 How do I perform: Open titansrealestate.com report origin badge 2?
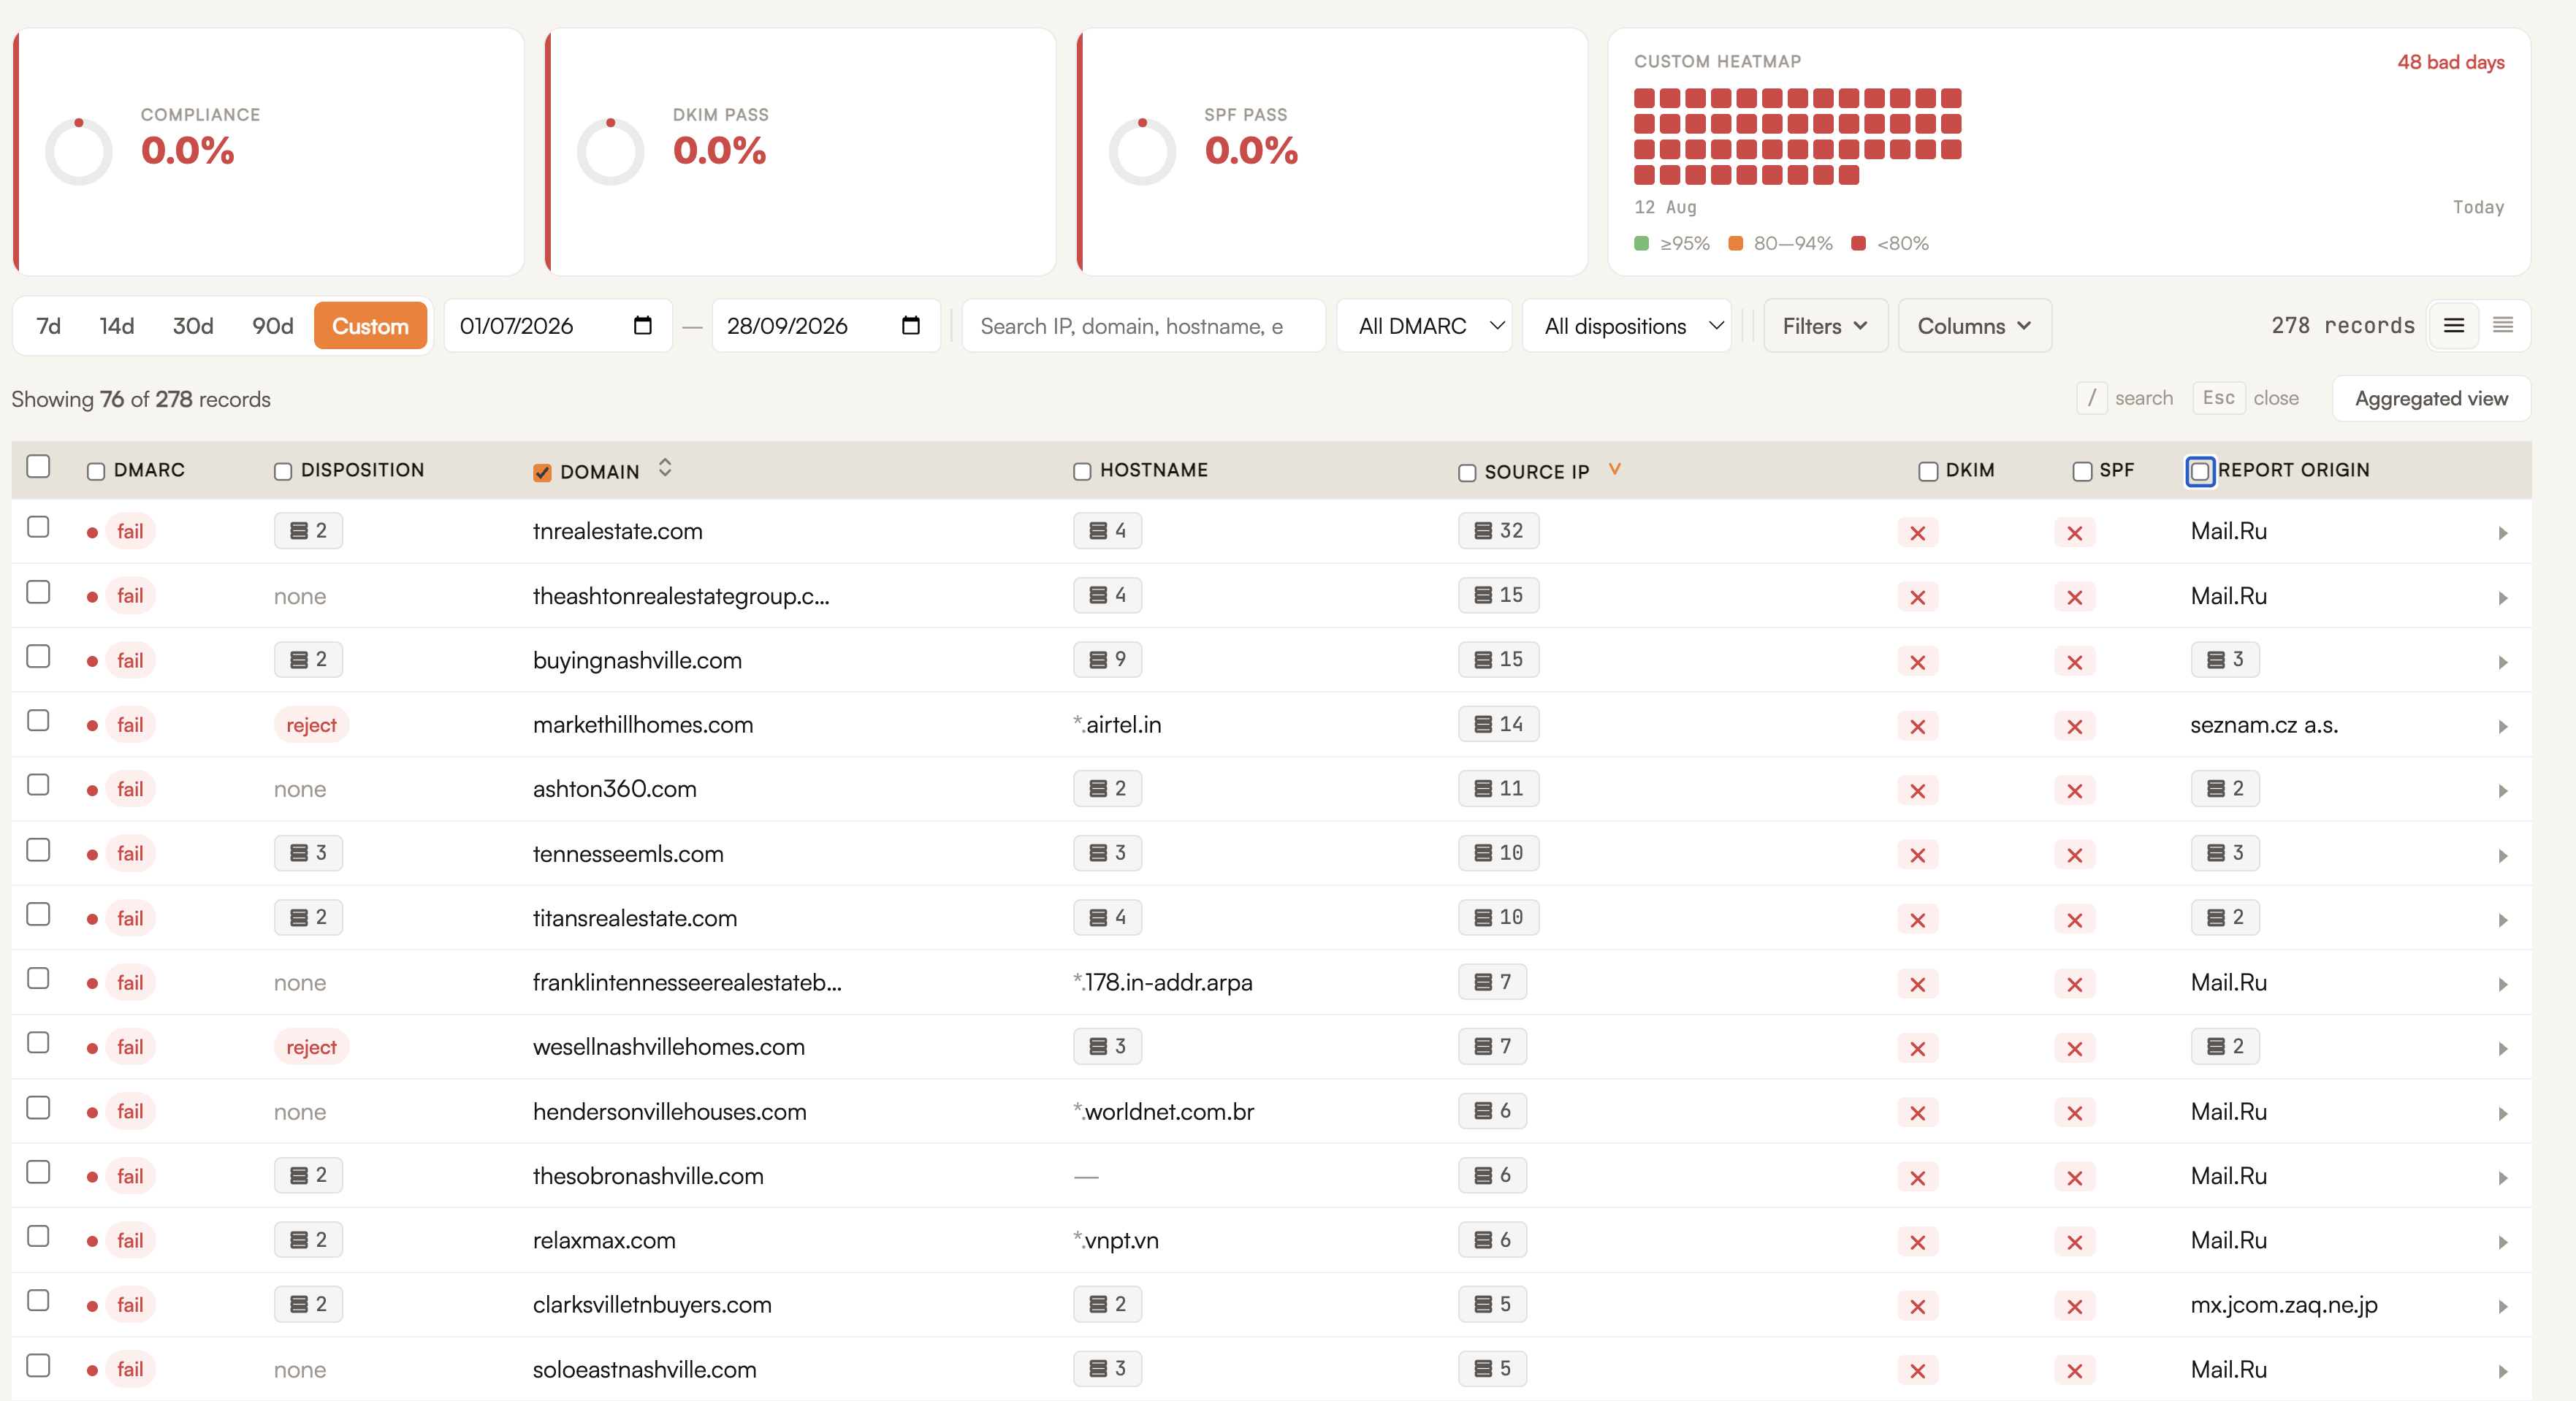coord(2225,918)
